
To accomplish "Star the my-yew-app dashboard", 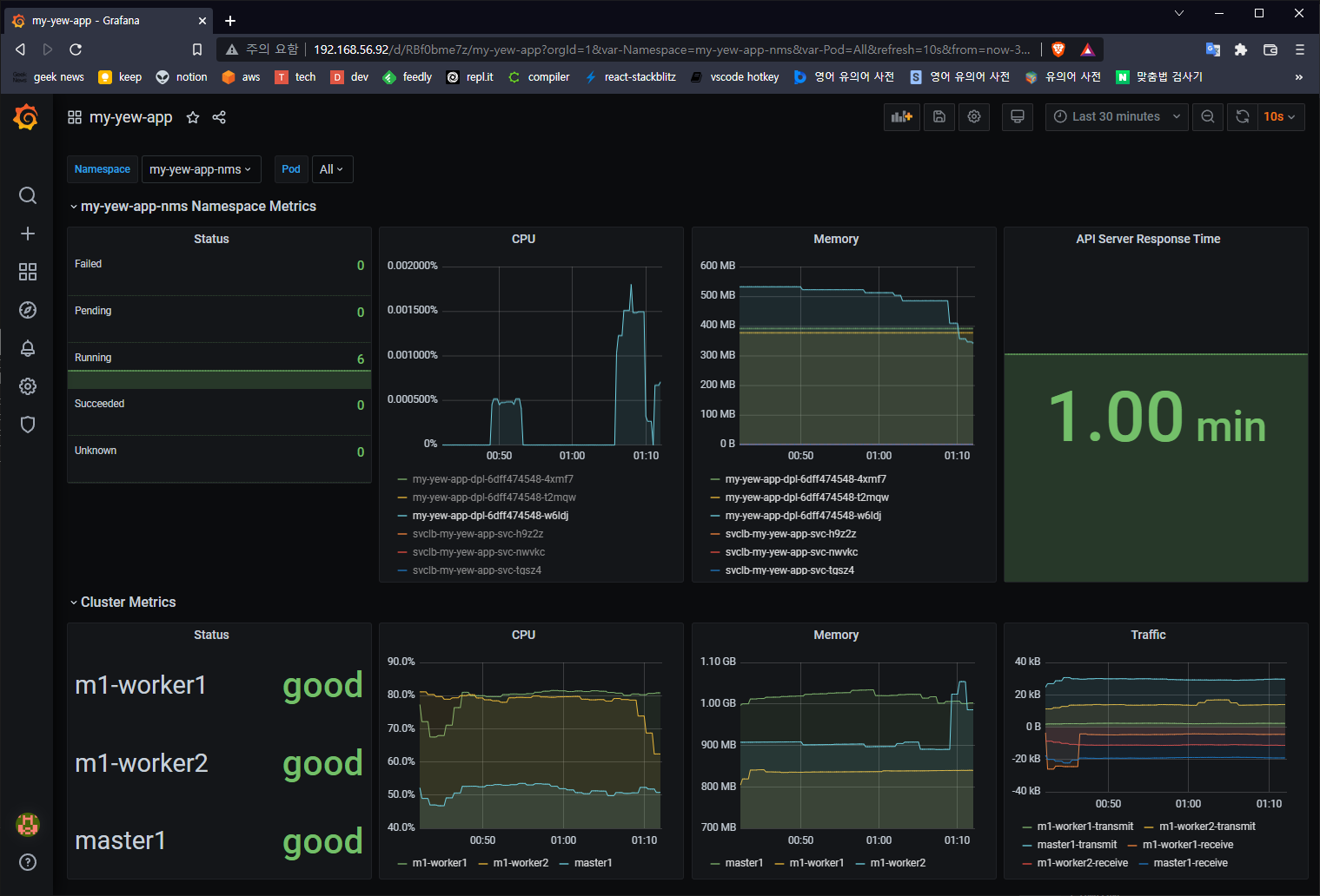I will [193, 117].
